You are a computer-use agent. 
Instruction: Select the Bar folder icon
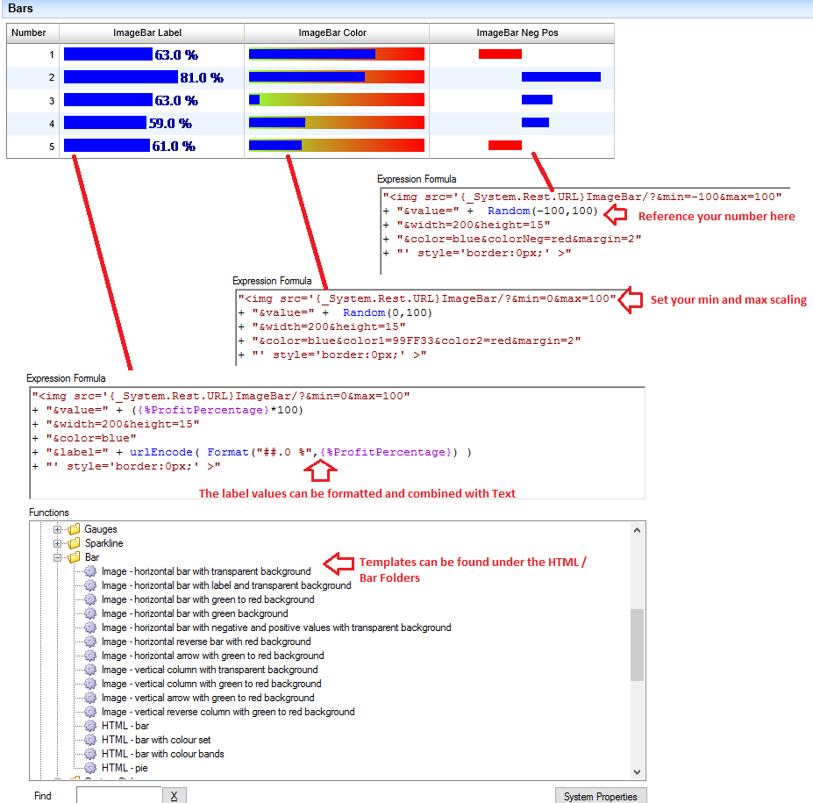point(75,557)
